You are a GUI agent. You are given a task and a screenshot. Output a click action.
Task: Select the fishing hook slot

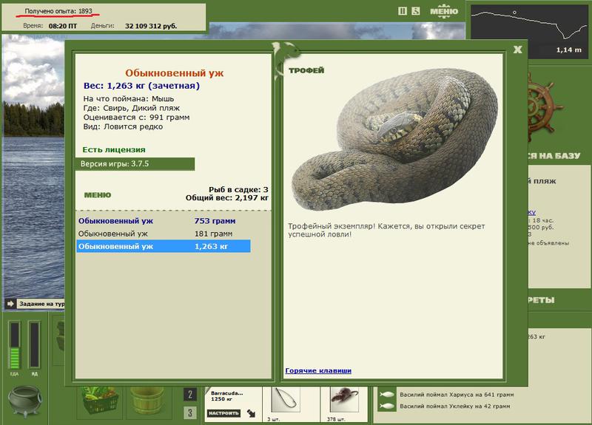(x=286, y=401)
